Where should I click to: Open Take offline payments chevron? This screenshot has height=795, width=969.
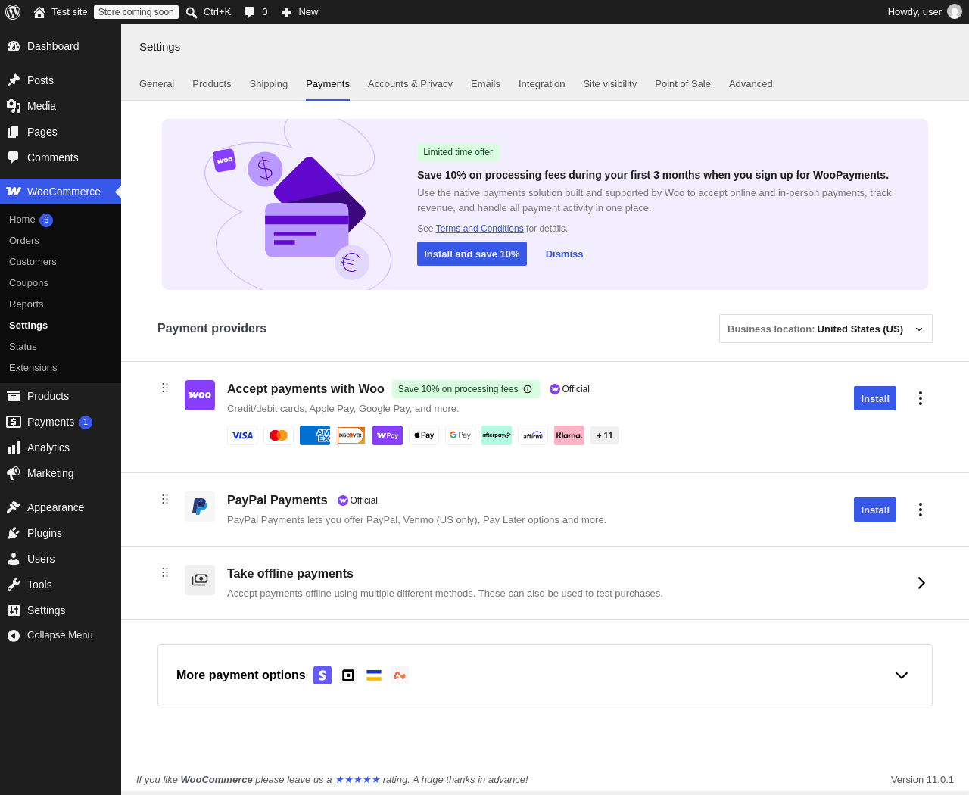921,583
